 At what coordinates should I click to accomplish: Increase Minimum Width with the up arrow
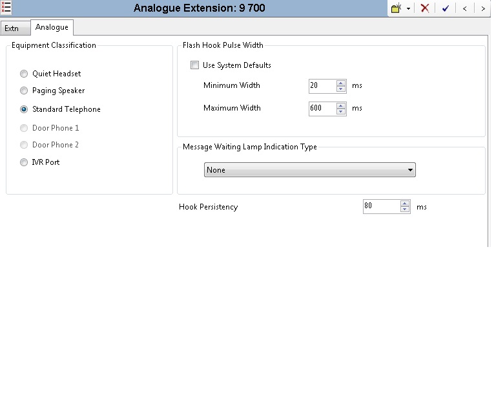341,83
